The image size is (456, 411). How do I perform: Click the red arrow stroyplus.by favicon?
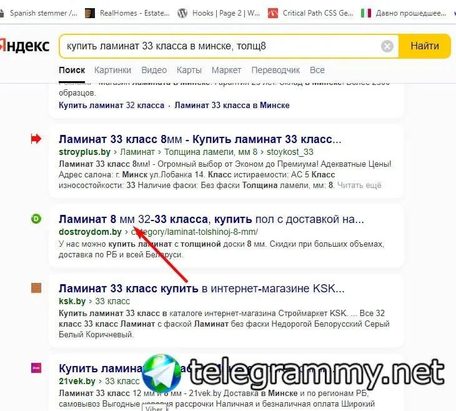coord(36,139)
